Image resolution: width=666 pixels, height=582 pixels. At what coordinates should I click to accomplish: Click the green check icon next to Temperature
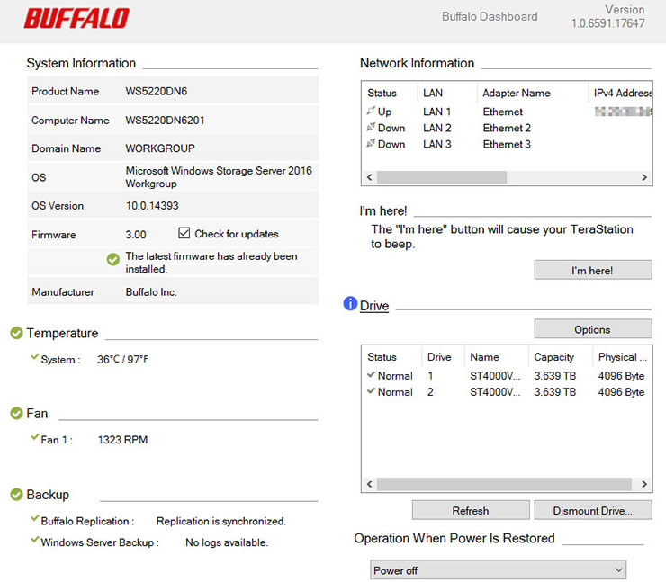[16, 334]
